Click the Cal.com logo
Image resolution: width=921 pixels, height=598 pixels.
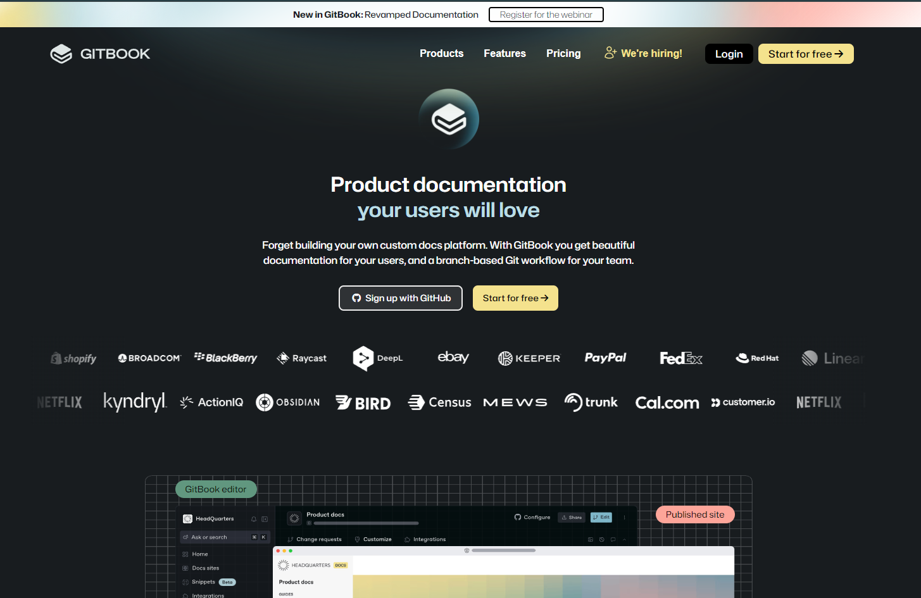click(667, 402)
